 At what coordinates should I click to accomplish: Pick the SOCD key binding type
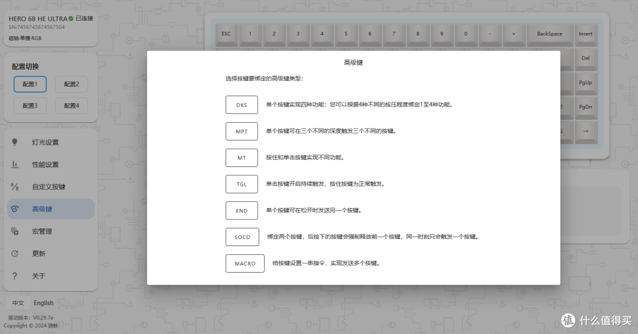242,237
